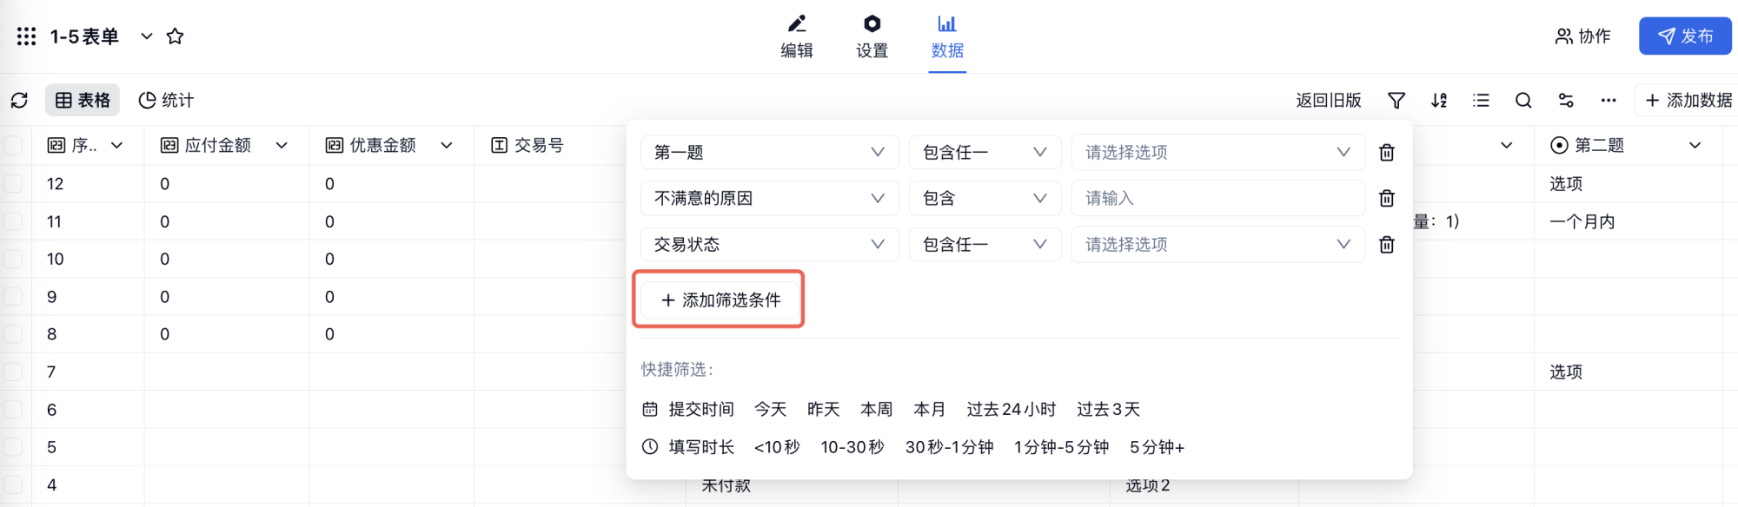
Task: Open the row list display icon
Action: 1481,101
